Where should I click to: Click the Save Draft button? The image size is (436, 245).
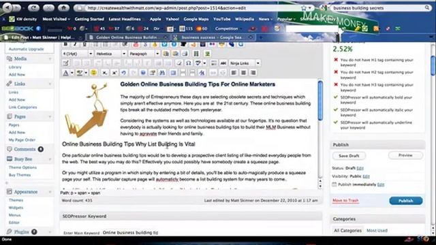(x=349, y=156)
